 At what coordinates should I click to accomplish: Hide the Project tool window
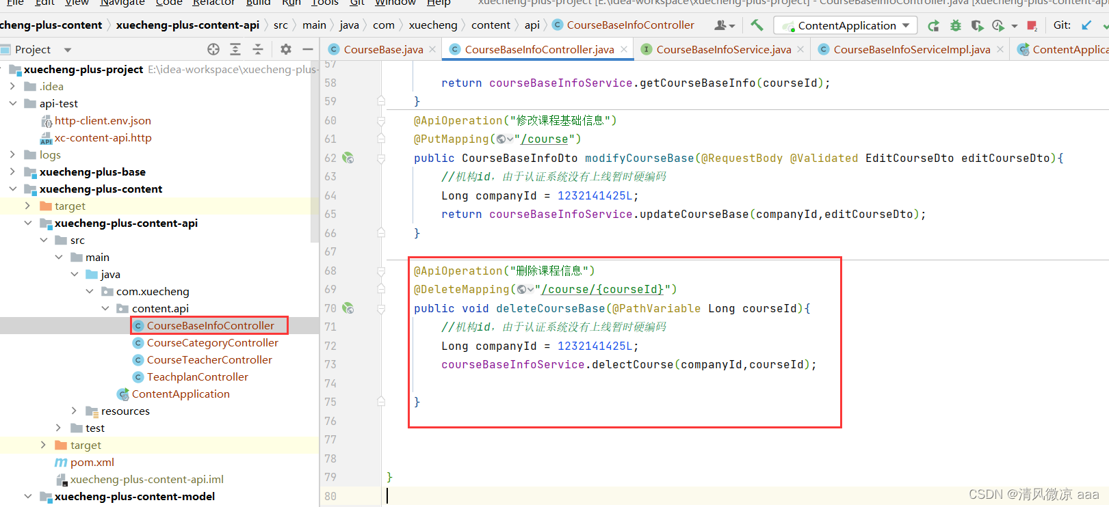[x=308, y=49]
